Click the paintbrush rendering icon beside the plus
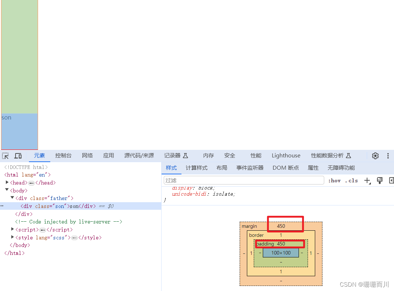The width and height of the screenshot is (394, 291). (380, 181)
